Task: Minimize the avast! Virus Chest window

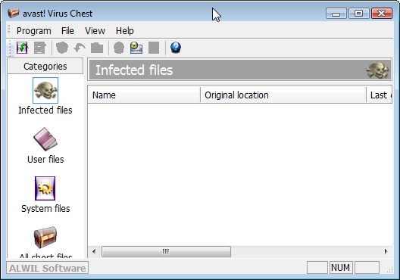Action: [336, 14]
